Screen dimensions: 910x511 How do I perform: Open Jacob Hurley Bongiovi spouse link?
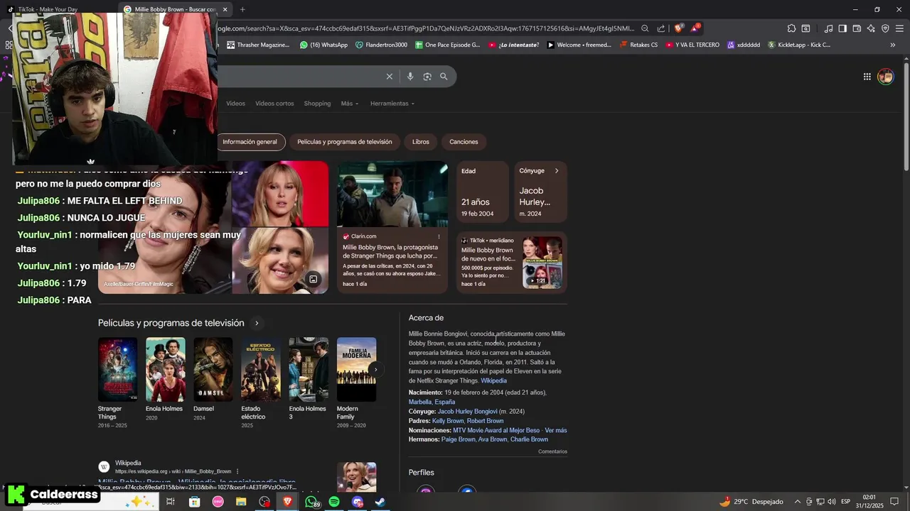pos(467,412)
